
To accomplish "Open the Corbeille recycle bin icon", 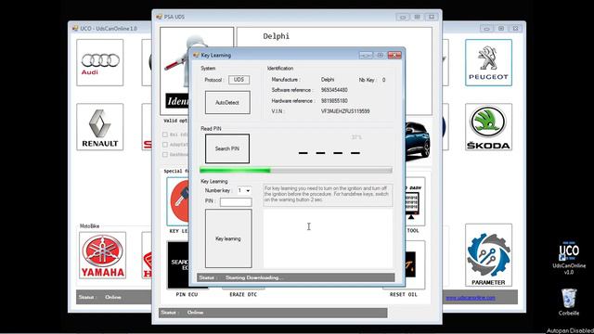I will [x=569, y=302].
